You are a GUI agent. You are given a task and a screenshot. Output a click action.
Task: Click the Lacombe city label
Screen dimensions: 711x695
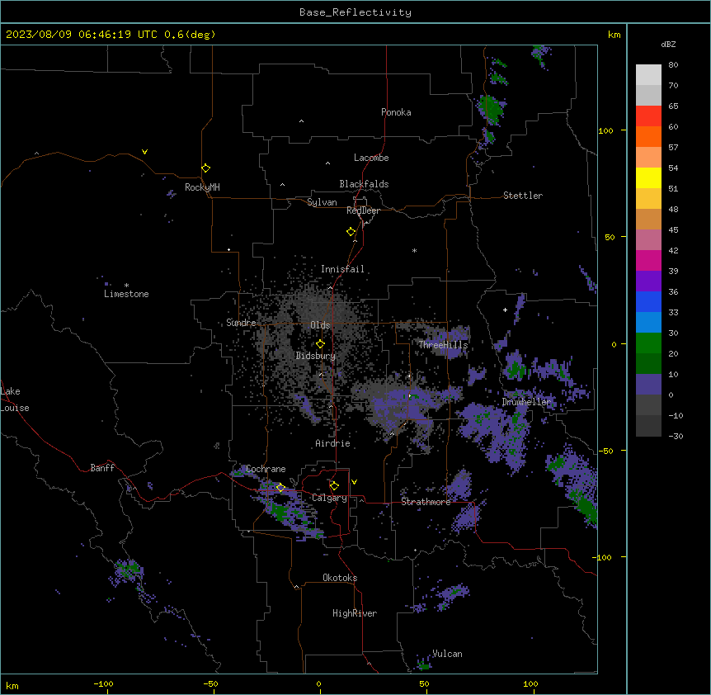[x=371, y=158]
